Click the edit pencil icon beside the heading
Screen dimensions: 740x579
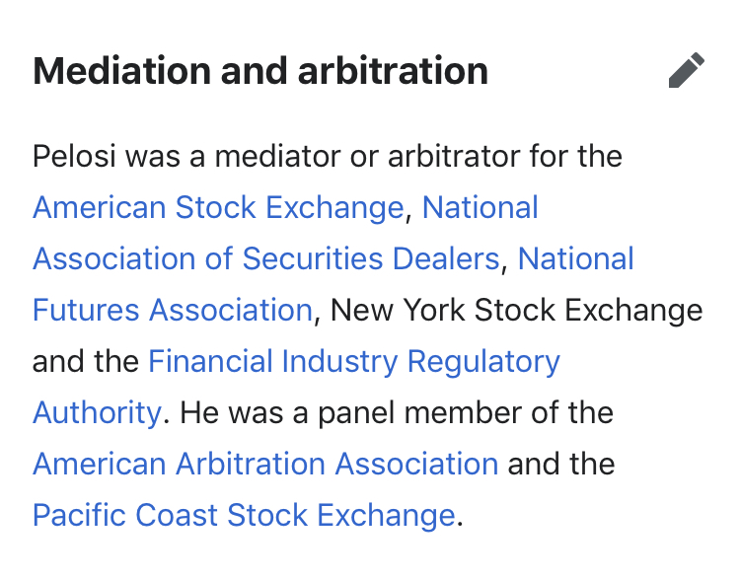point(687,70)
